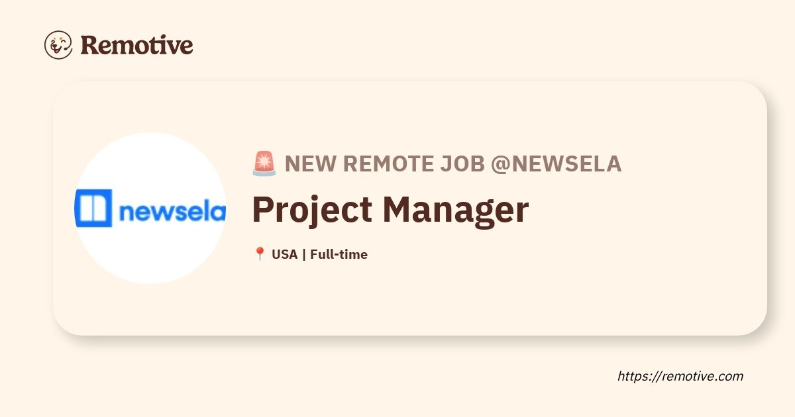This screenshot has width=795, height=417.
Task: Select the USA location text
Action: (x=284, y=254)
